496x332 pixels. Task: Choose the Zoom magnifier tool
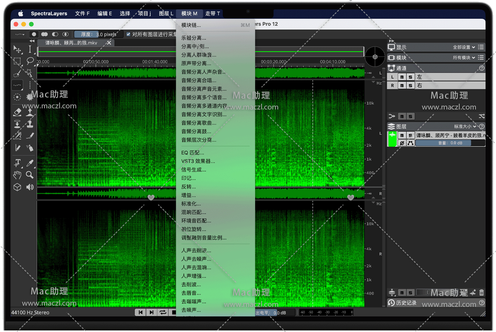click(30, 175)
